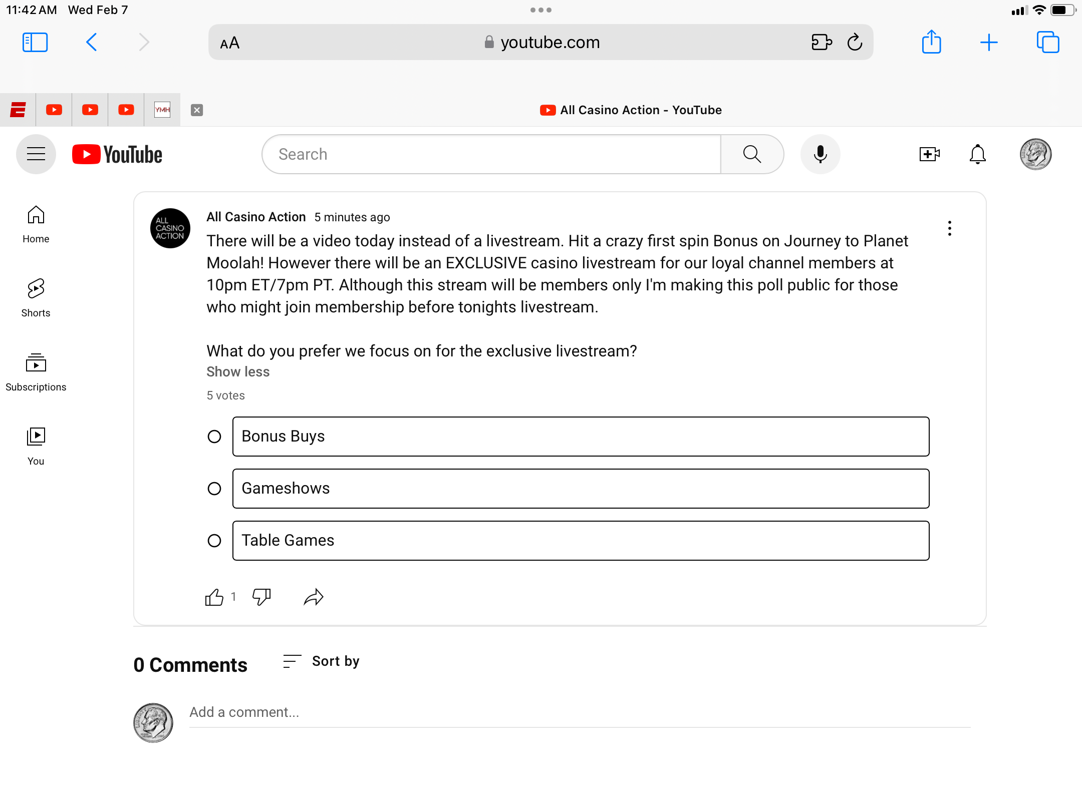
Task: Click the YouTube logo to go home
Action: tap(117, 154)
